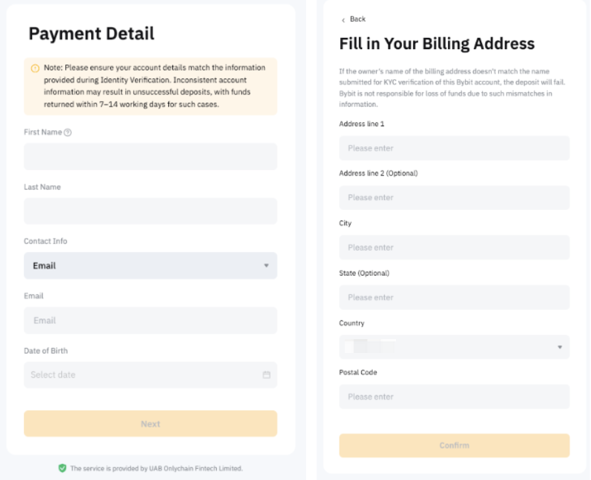This screenshot has height=480, width=591.
Task: Click the Address line 2 optional field
Action: pos(454,197)
